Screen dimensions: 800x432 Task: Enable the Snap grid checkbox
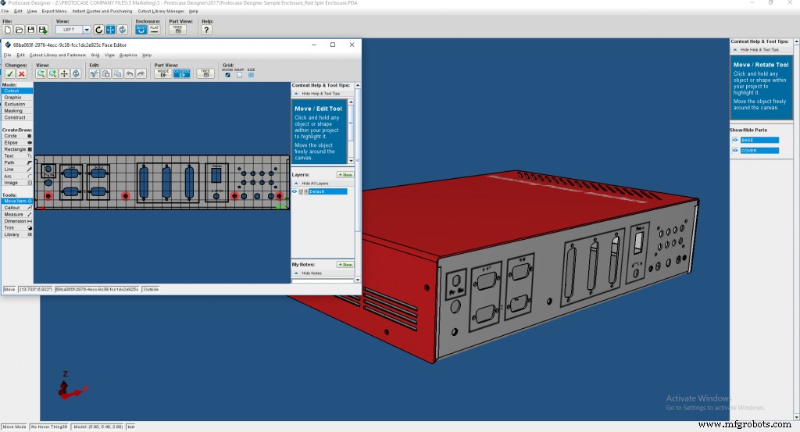(x=239, y=75)
